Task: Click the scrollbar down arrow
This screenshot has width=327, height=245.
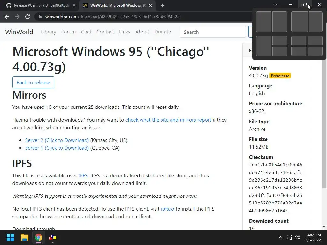Action: coord(324,227)
